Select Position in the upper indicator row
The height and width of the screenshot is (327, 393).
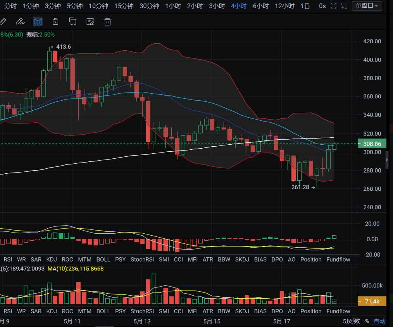pyautogui.click(x=311, y=259)
